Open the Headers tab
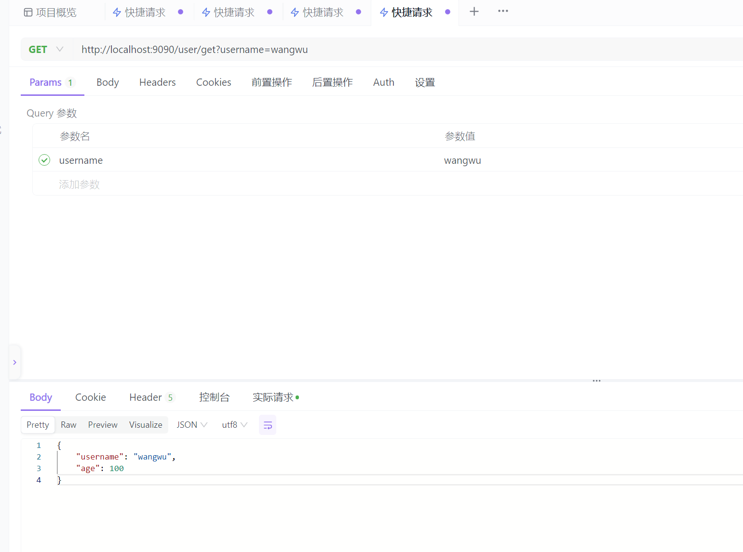743x552 pixels. [x=157, y=82]
